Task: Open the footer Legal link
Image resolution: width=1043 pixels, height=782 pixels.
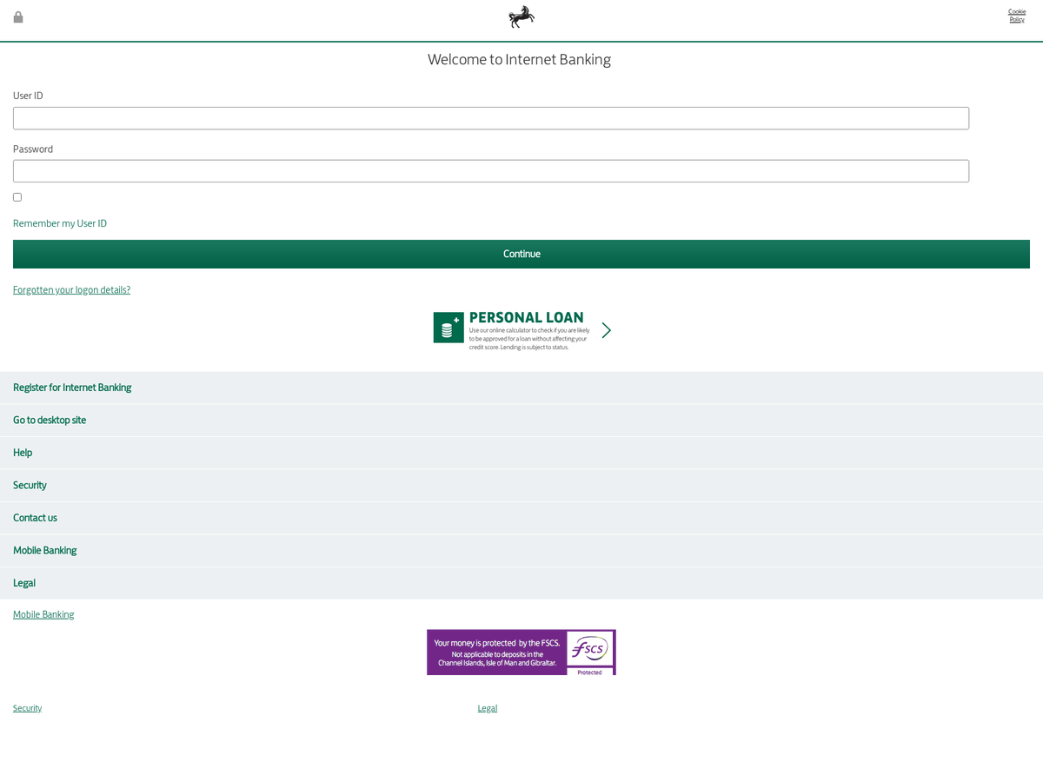Action: (488, 708)
